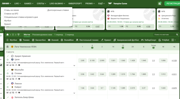Switch to Рекомендовано вам tab
180x99 pixels.
[42, 35]
